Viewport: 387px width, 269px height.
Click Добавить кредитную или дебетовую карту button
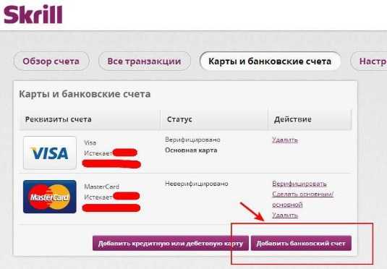pos(171,244)
